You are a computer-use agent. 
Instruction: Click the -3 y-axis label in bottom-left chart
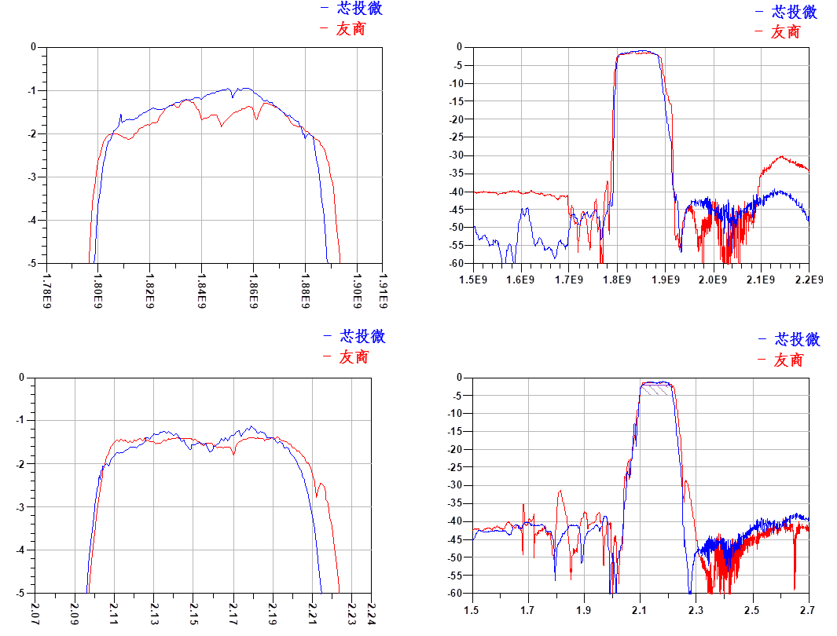pyautogui.click(x=21, y=507)
